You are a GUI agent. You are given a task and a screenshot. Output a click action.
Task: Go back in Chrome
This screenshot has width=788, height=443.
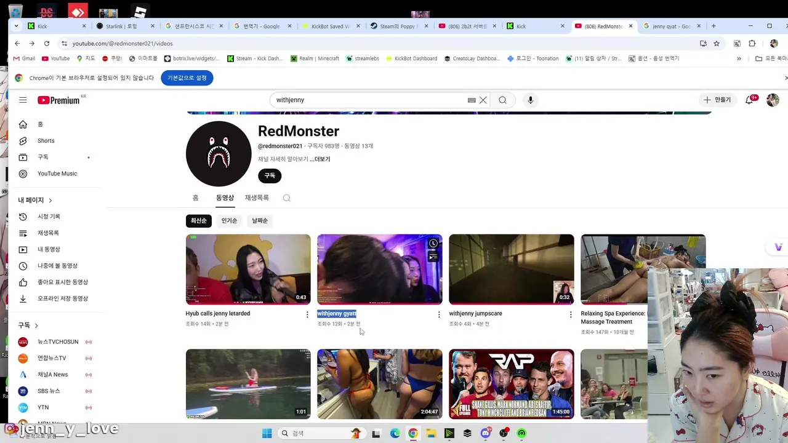pos(17,44)
